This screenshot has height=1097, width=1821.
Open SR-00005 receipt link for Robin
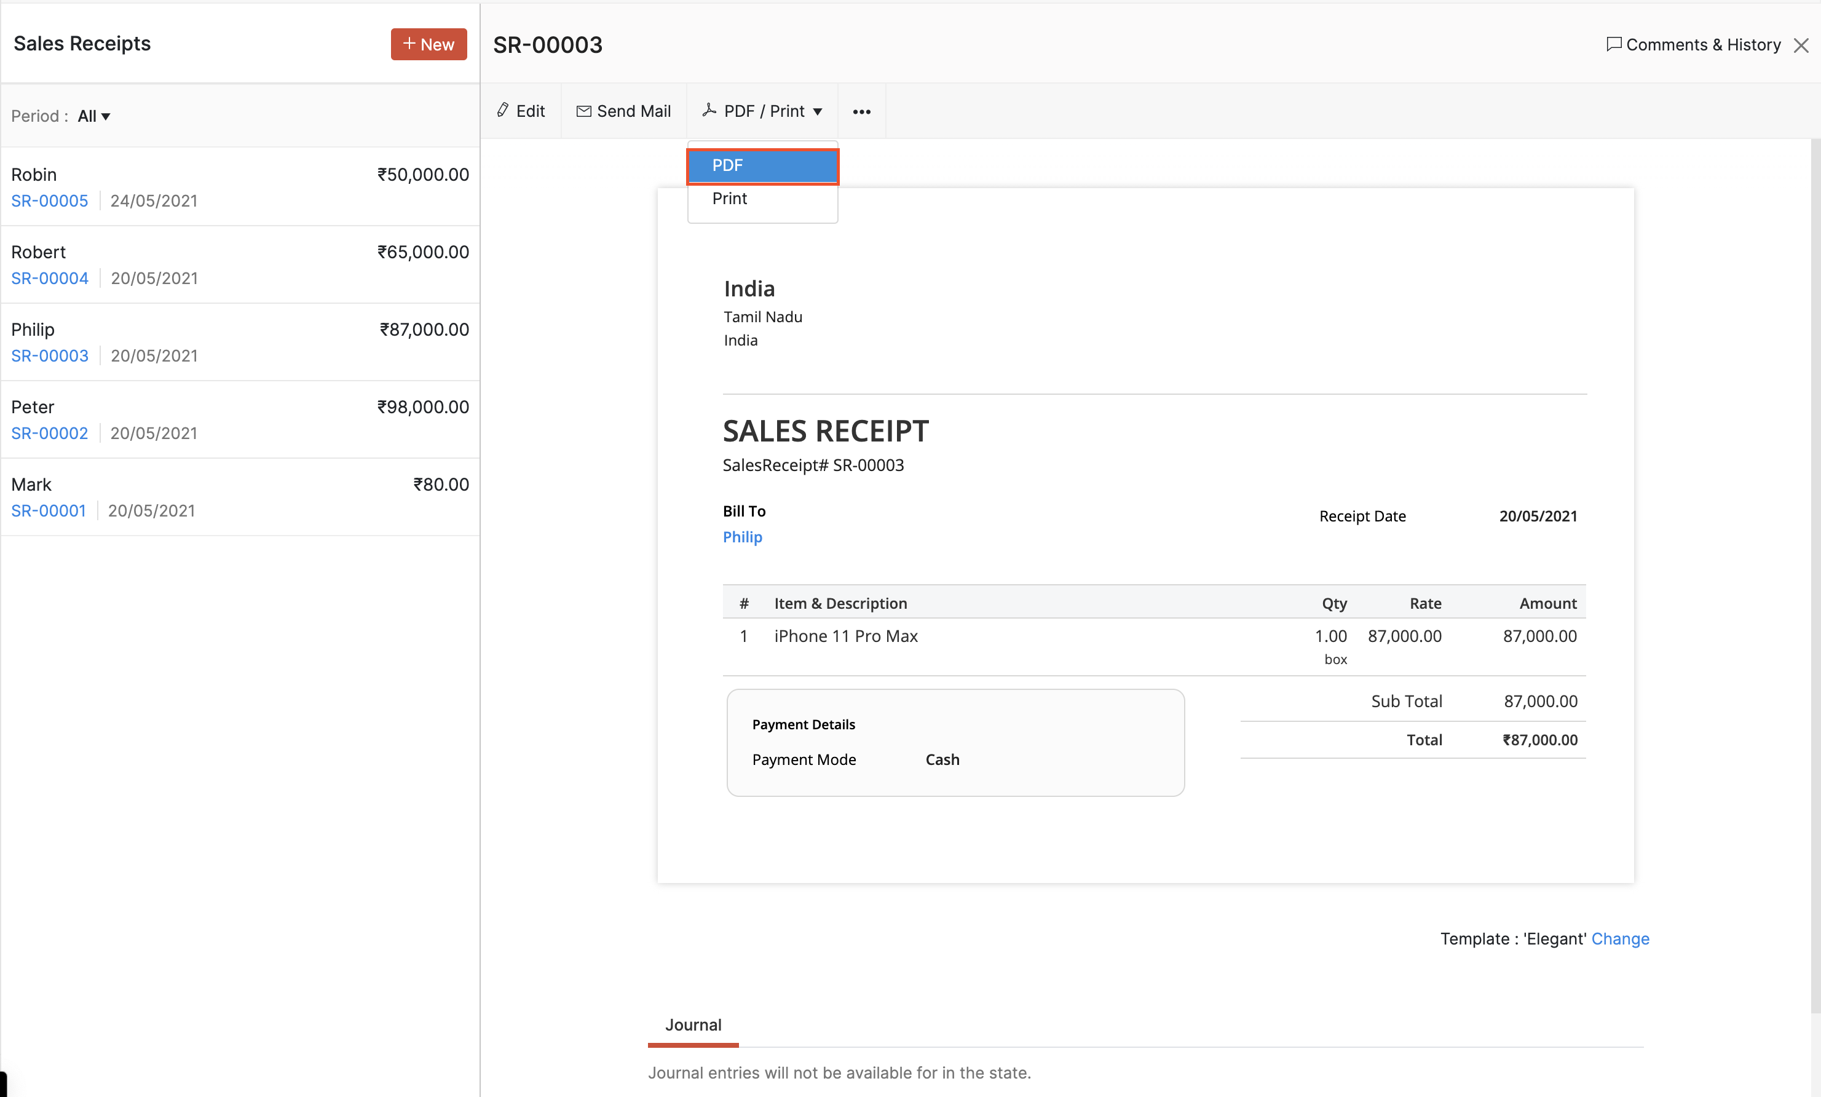50,200
